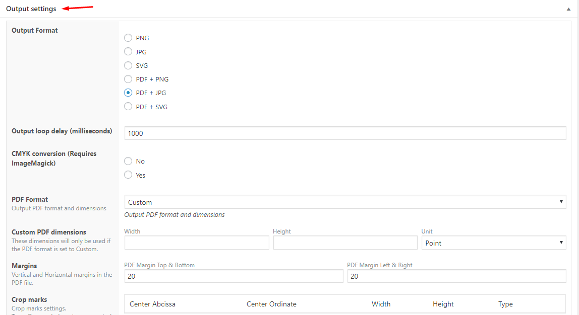579x315 pixels.
Task: Click the Output loop delay field
Action: tap(345, 133)
